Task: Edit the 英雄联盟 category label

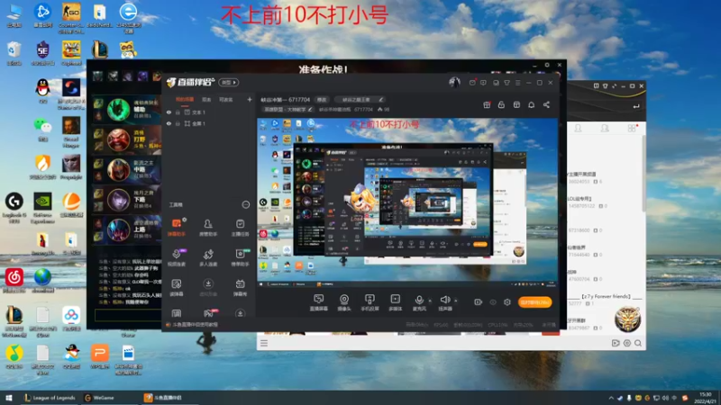Action: coord(287,110)
